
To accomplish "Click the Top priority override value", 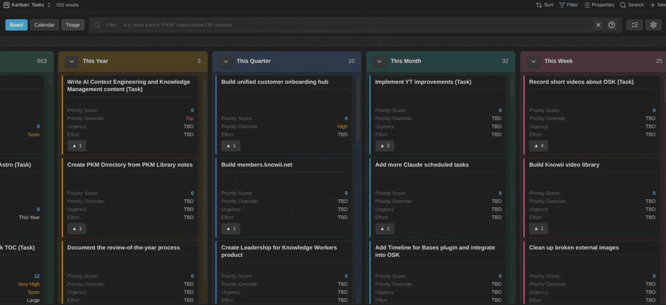I will (x=190, y=118).
